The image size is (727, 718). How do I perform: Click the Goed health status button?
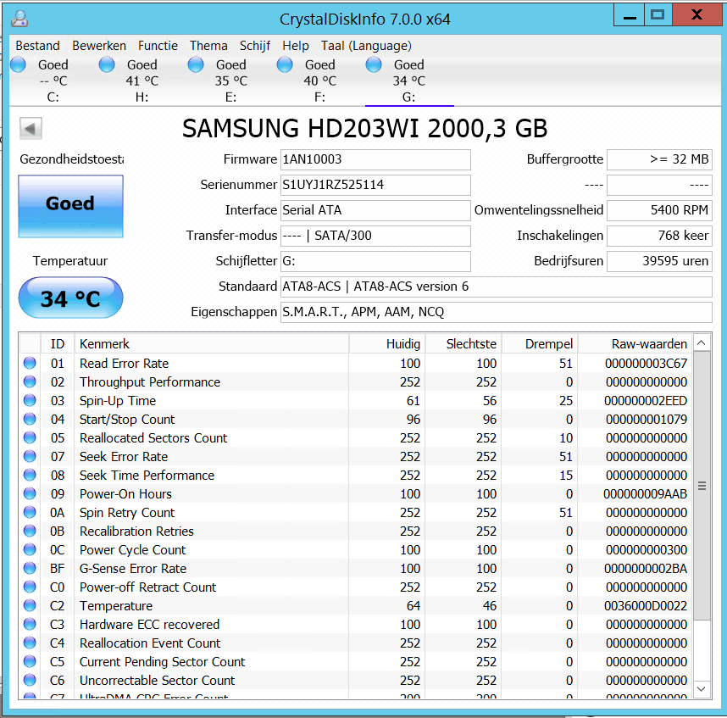70,206
